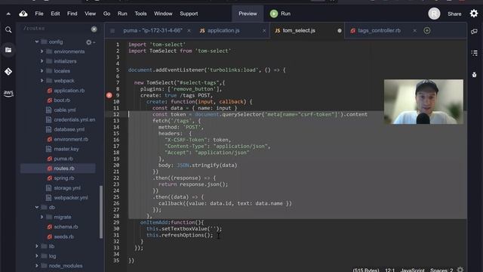Expand the migrate folder
Viewport: 483px width, 272px height.
click(x=42, y=217)
